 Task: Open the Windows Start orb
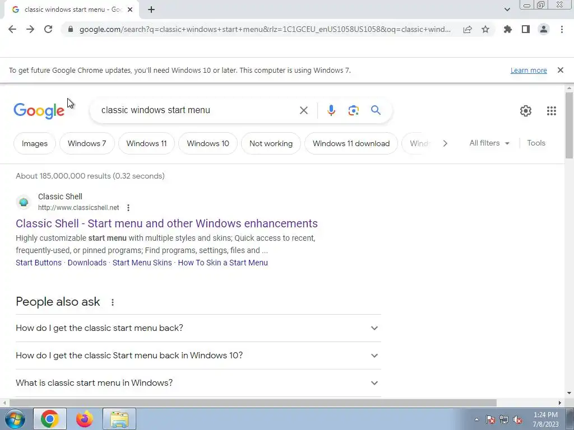[x=15, y=419]
